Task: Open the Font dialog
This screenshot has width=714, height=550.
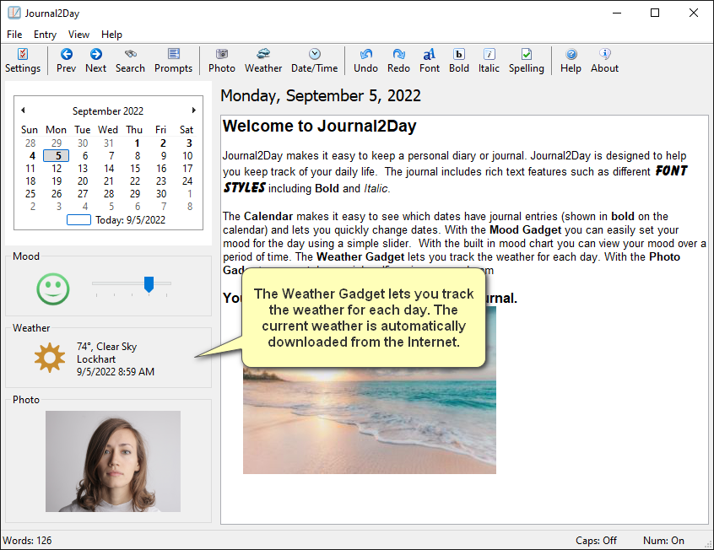Action: tap(430, 61)
